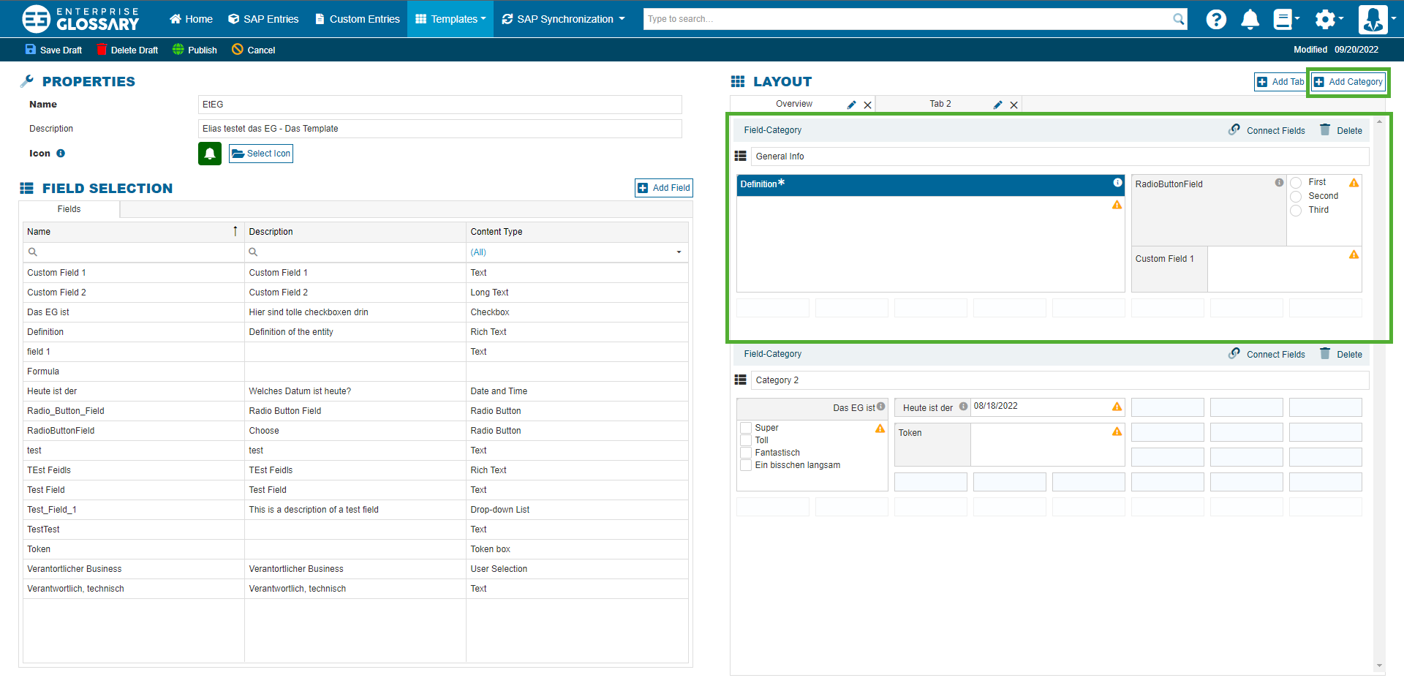
Task: Click the search magnifier in top bar
Action: [1178, 19]
